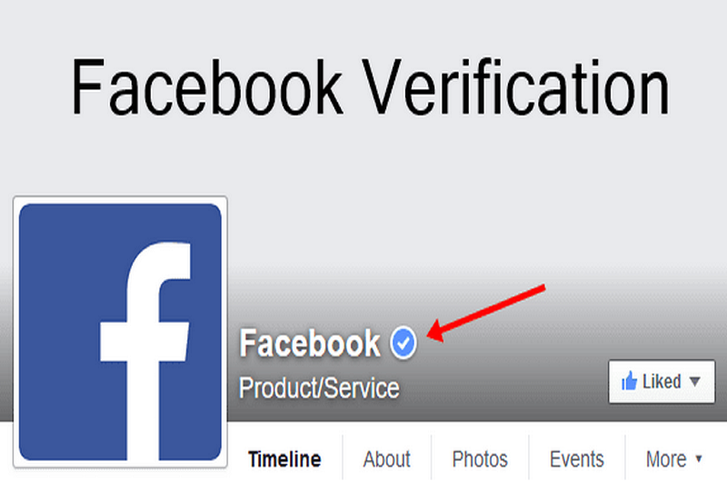Click the white f logo in profile picture
Screen dimensions: 727x481
145,350
